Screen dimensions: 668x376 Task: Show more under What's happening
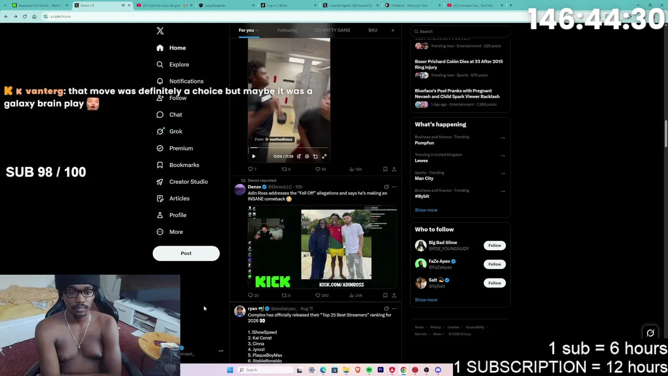coord(426,210)
